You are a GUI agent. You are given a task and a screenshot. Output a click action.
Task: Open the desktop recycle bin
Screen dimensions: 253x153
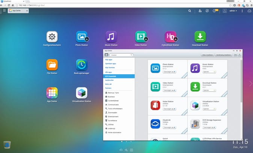7,145
